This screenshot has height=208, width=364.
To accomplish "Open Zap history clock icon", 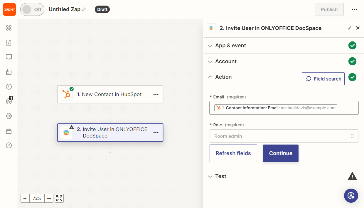I will click(x=9, y=87).
